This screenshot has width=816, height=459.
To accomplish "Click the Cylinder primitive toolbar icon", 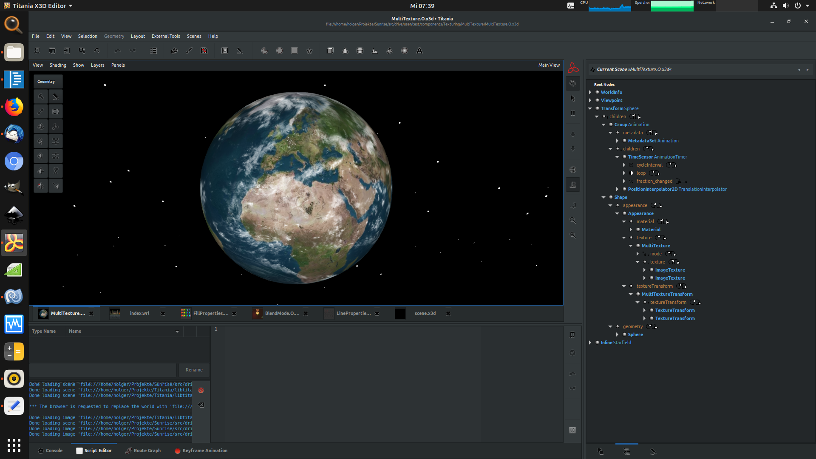I will pos(360,51).
